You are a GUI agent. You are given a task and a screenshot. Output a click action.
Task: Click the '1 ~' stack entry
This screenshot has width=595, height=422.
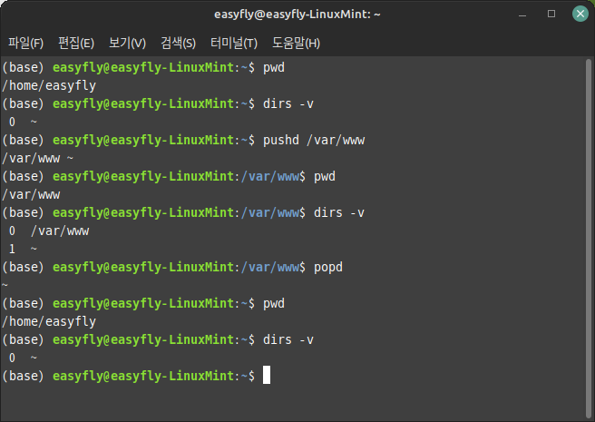tap(23, 250)
